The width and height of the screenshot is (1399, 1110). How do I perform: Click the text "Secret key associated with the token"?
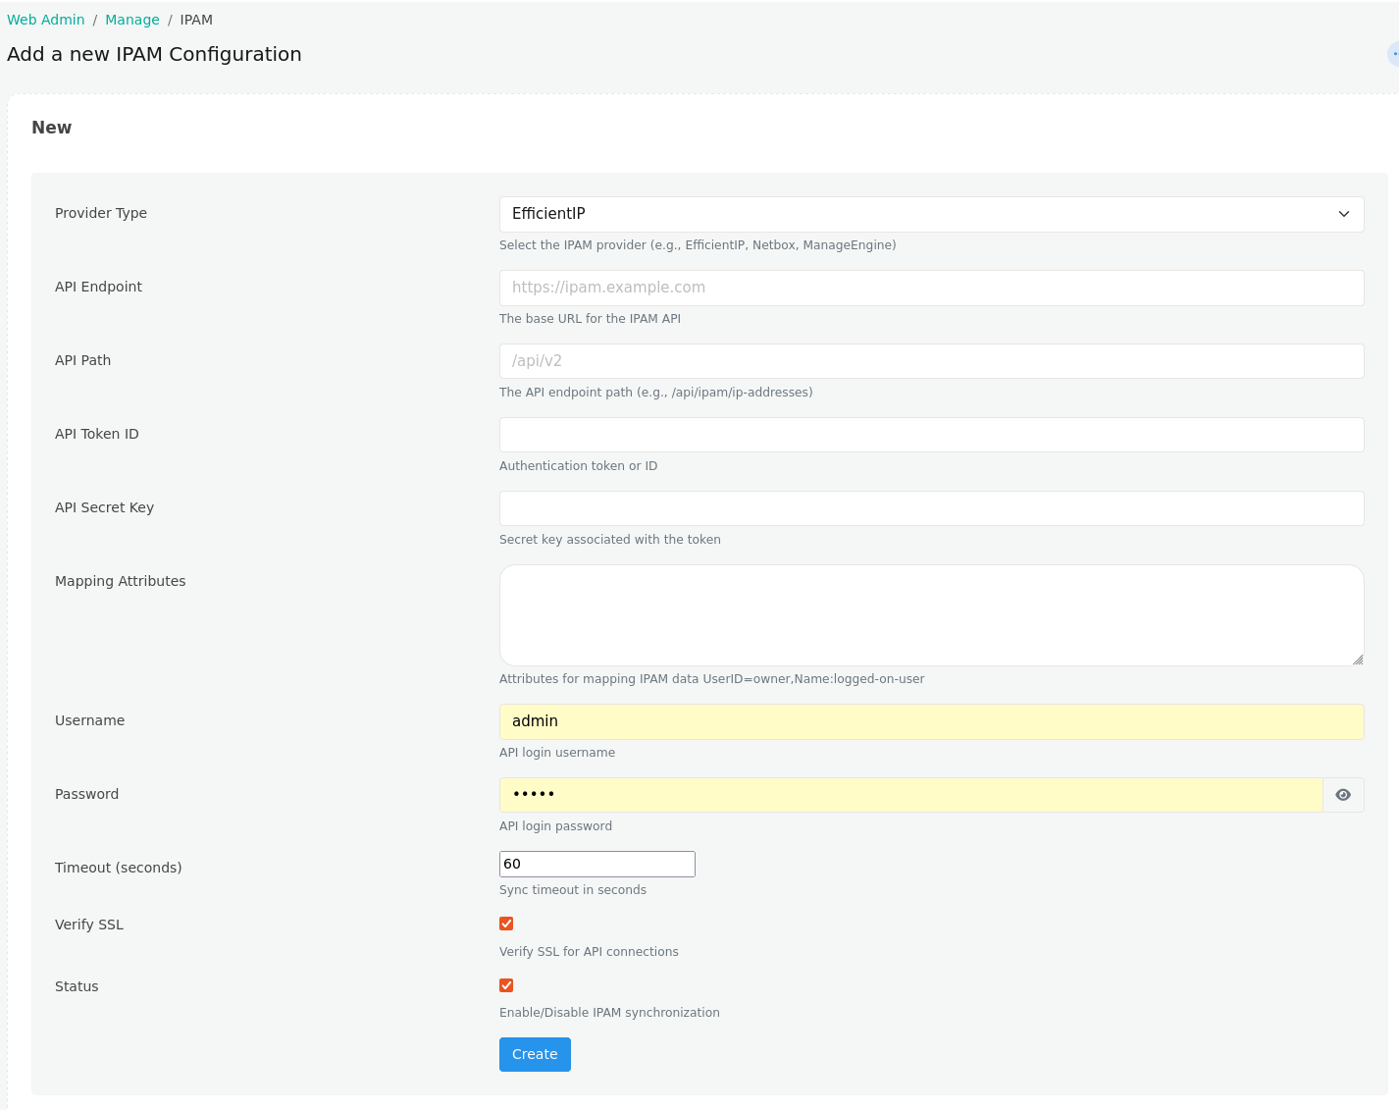pyautogui.click(x=609, y=540)
